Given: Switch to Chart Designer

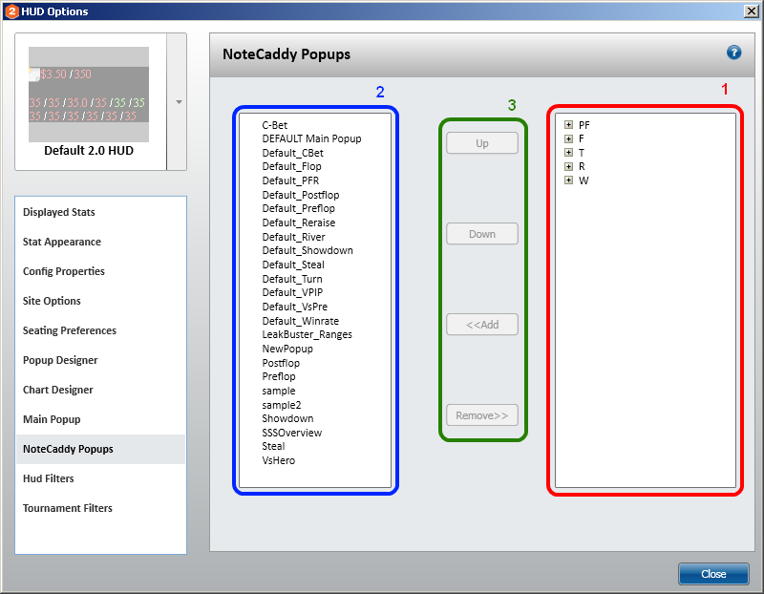Looking at the screenshot, I should point(100,390).
